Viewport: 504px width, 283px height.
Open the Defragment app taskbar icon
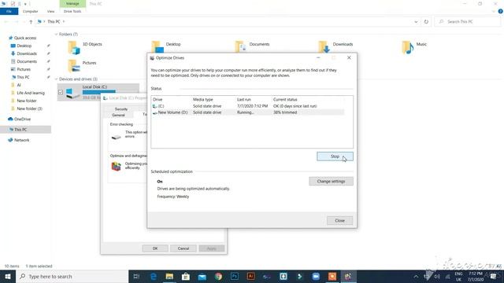pyautogui.click(x=348, y=276)
